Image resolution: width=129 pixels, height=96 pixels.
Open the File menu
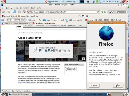(x=3, y=8)
